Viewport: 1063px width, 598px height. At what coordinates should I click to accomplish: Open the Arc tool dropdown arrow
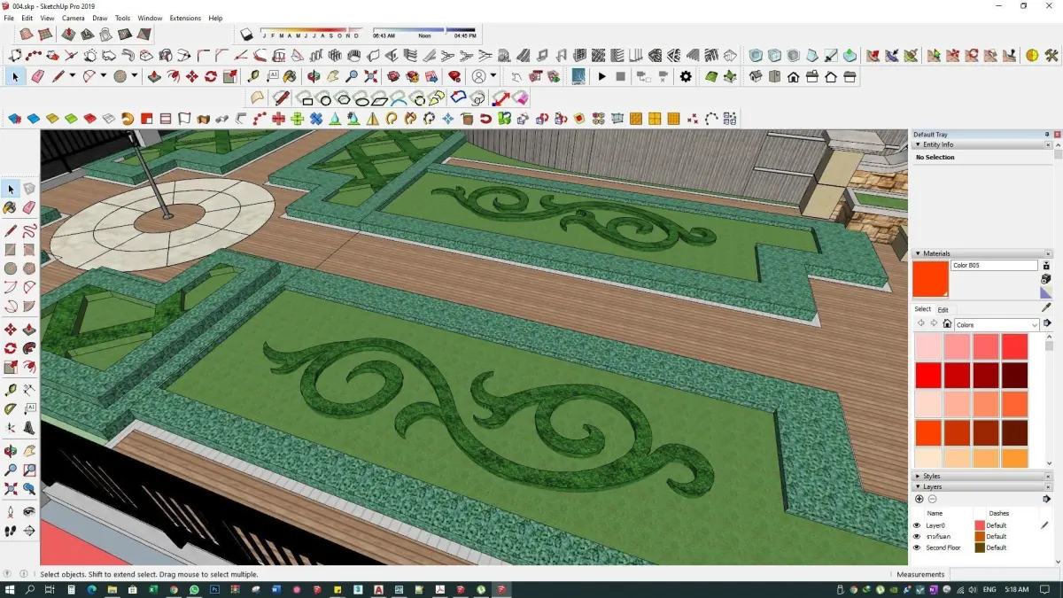[103, 77]
